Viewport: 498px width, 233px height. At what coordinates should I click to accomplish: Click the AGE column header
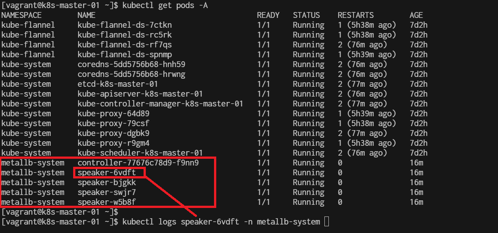click(x=416, y=15)
